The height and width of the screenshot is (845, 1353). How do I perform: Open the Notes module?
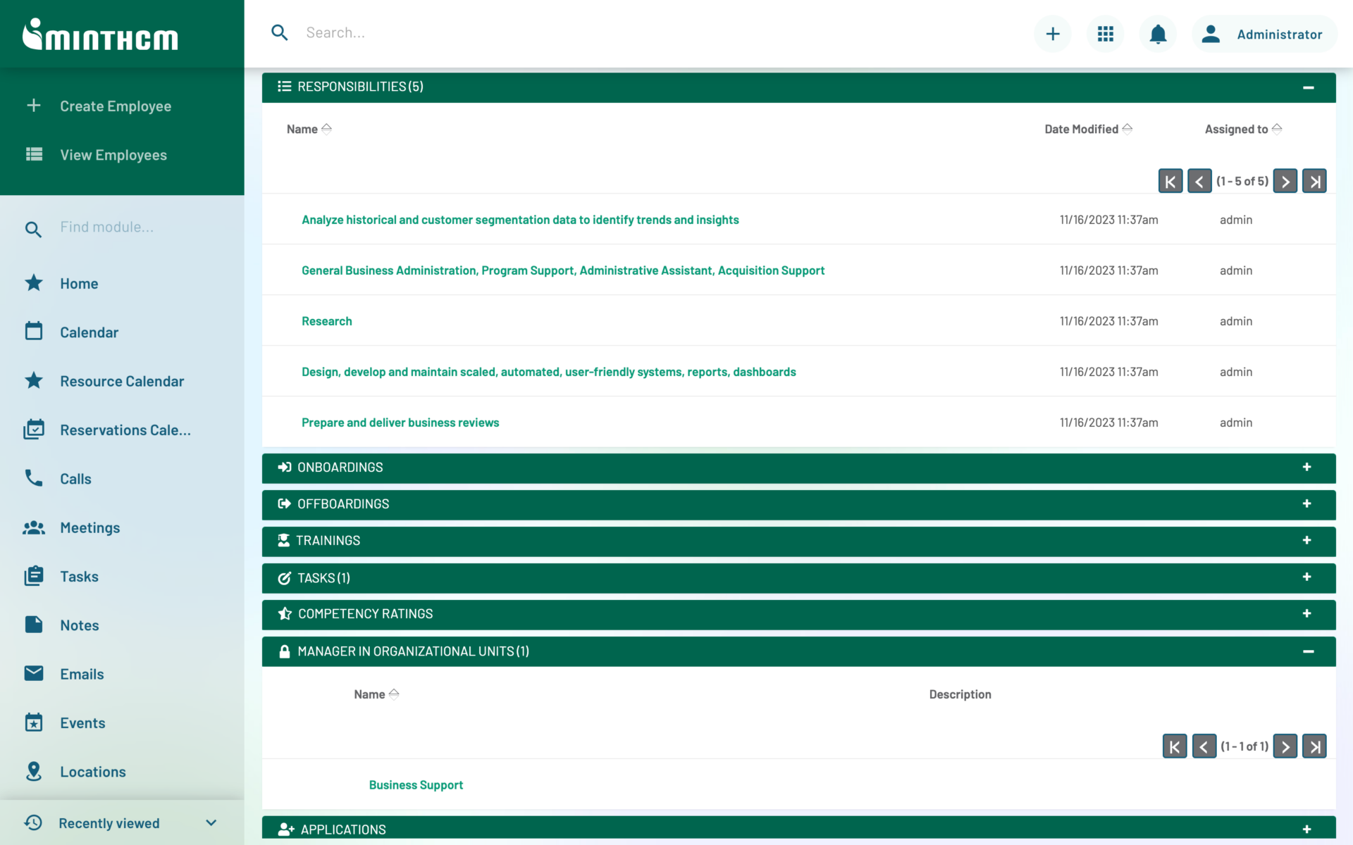pyautogui.click(x=79, y=625)
